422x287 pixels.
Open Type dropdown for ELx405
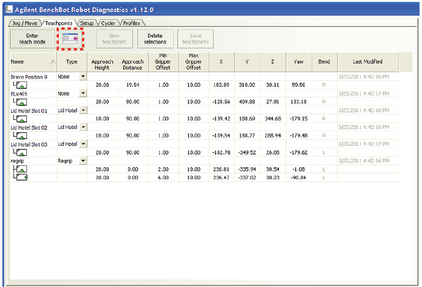click(x=83, y=93)
